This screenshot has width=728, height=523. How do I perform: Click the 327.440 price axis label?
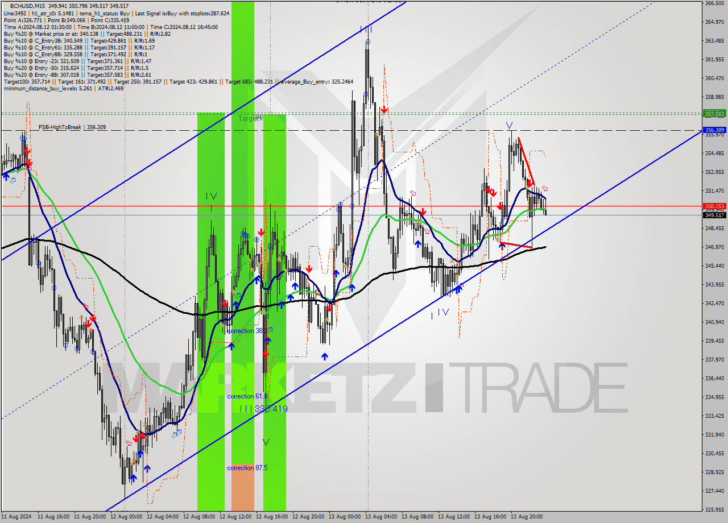pyautogui.click(x=714, y=491)
